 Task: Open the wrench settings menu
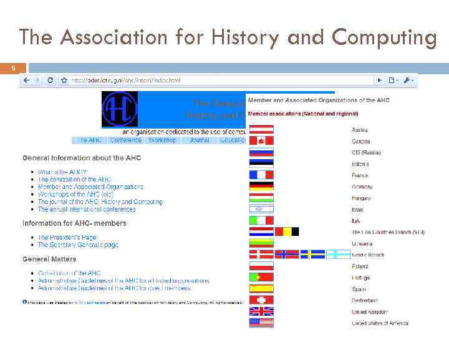408,81
